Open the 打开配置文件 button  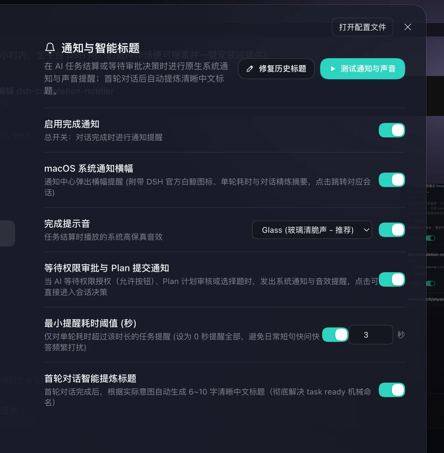[x=363, y=27]
